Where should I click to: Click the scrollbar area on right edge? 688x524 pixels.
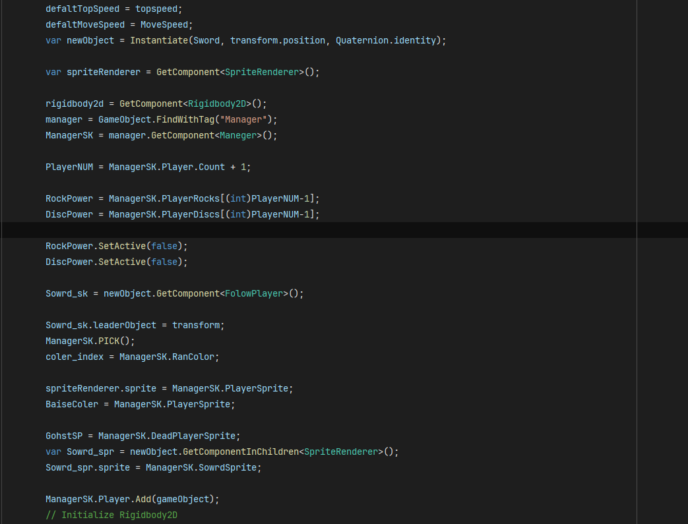click(662, 264)
